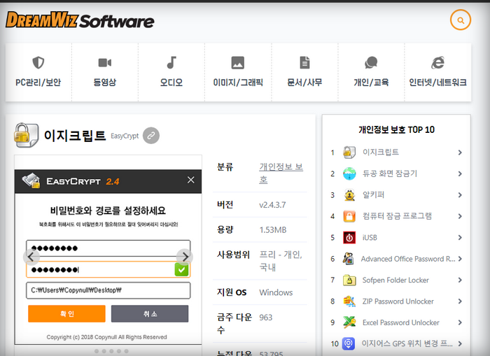This screenshot has height=356, width=490.
Task: Click the green checkmark in the password field
Action: pos(181,270)
